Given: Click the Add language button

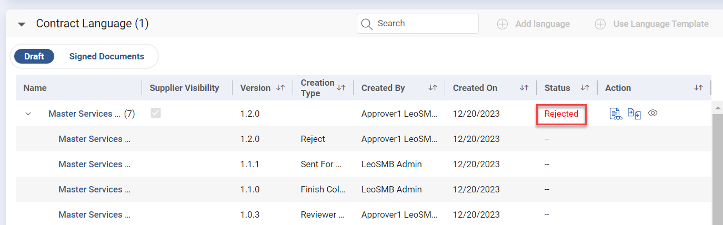Looking at the screenshot, I should pyautogui.click(x=534, y=24).
